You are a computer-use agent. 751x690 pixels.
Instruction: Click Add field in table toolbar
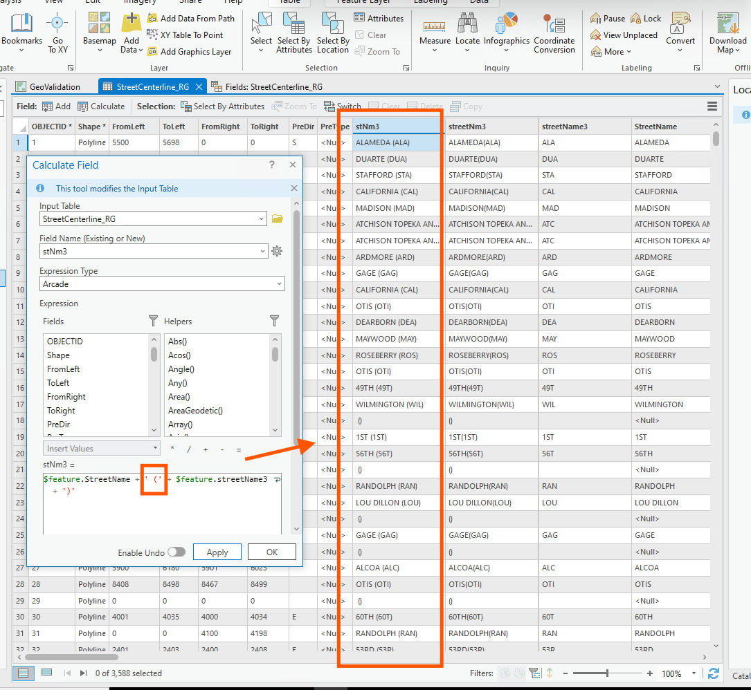(x=56, y=106)
